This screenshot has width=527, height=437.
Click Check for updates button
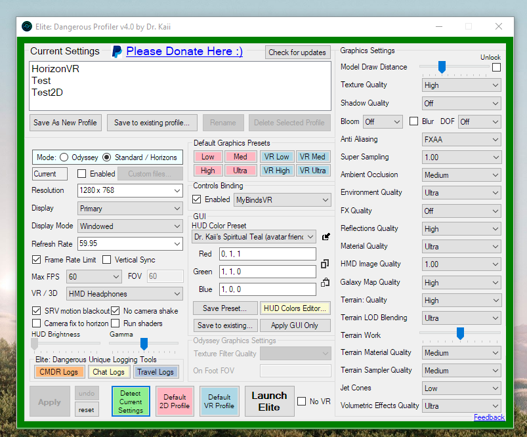click(297, 52)
